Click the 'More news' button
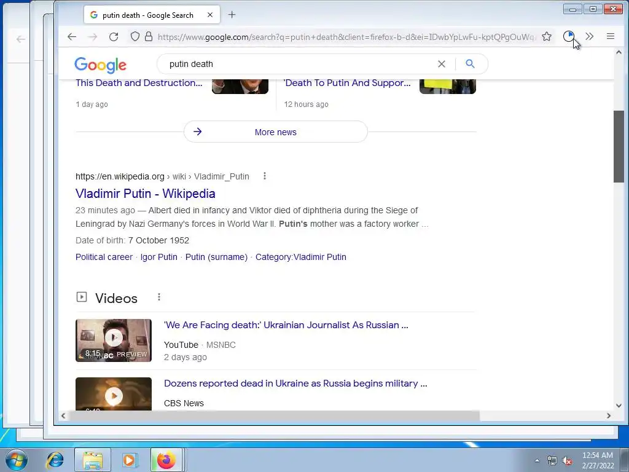This screenshot has height=472, width=629. click(x=276, y=132)
